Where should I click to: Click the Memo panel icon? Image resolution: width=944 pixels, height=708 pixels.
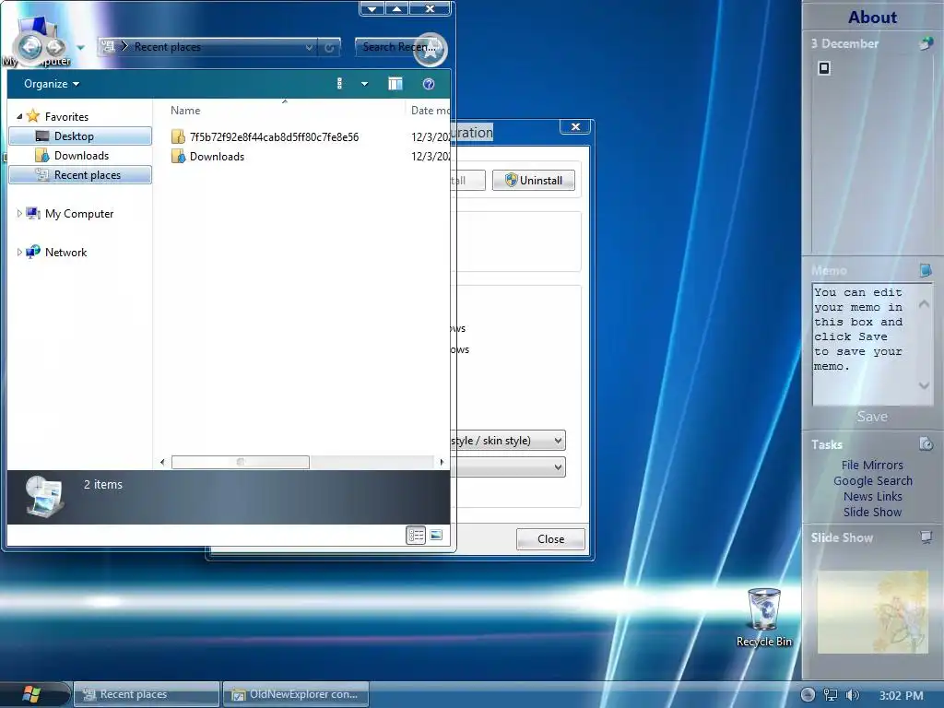[x=926, y=270]
